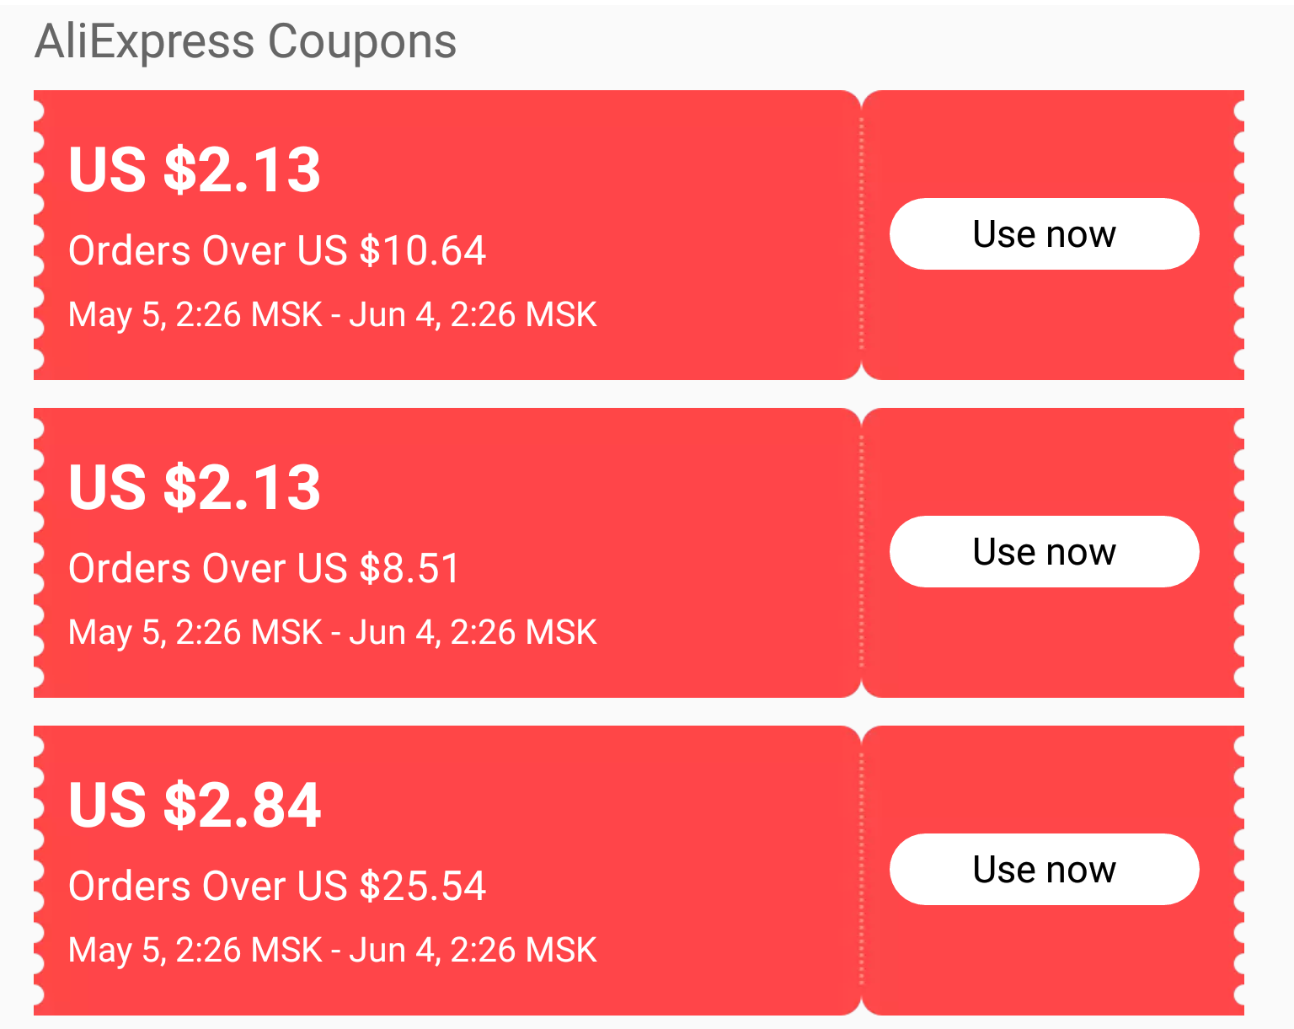Click the perforated left edge of the $2.84 coupon

click(x=39, y=871)
